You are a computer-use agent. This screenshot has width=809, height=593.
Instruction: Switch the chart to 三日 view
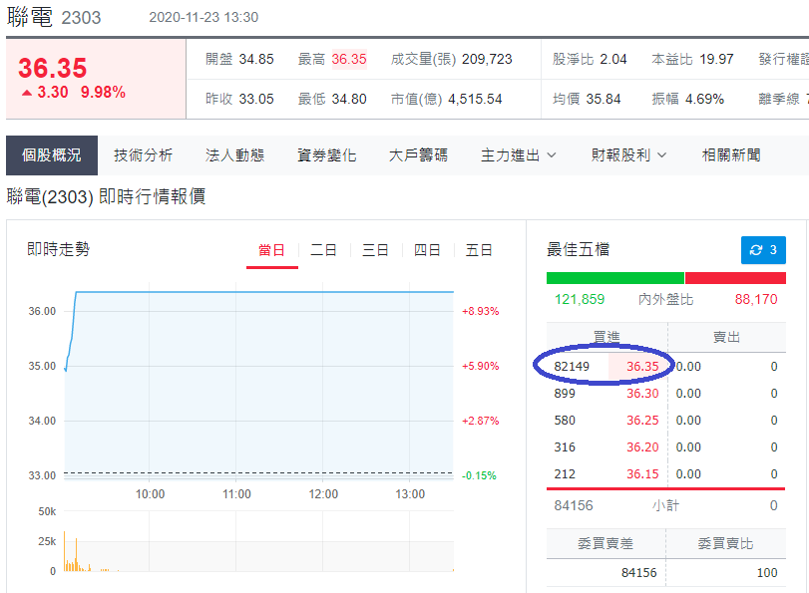point(375,250)
